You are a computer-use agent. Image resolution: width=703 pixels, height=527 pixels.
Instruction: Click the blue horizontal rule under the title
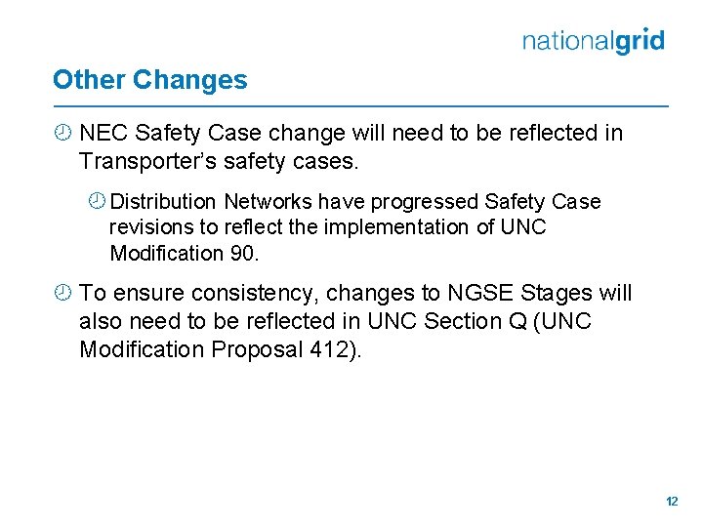(361, 106)
